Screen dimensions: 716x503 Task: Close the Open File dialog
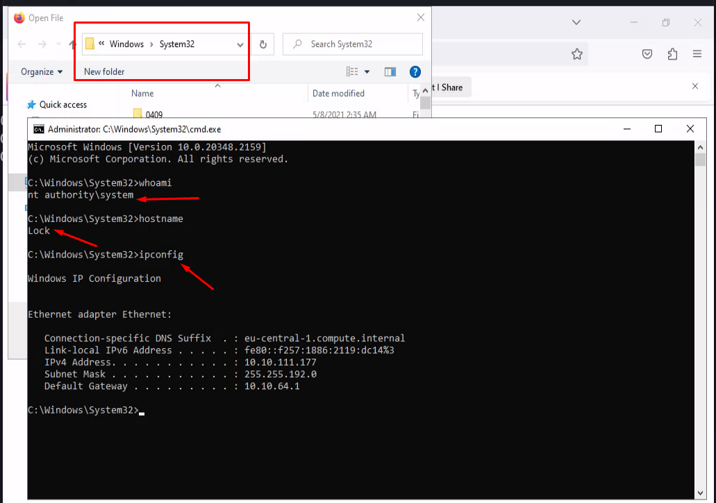(421, 17)
